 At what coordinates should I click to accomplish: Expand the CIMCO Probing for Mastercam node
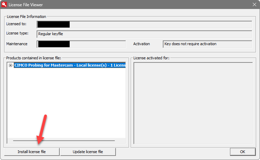click(10, 65)
